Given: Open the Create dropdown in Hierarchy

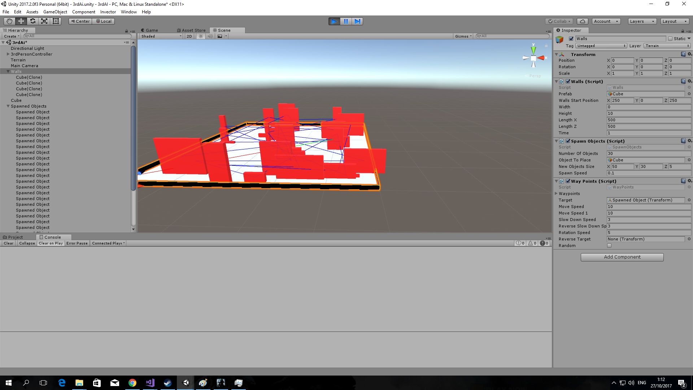Looking at the screenshot, I should pos(12,36).
